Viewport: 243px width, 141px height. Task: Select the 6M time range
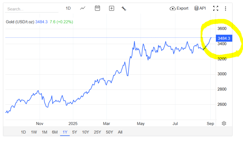point(55,132)
